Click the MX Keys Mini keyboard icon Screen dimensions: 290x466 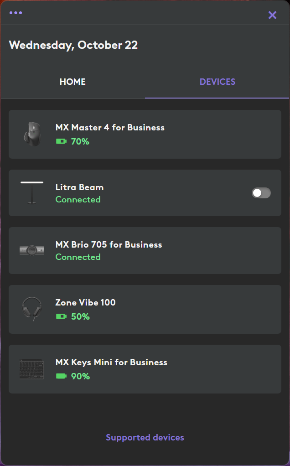point(32,369)
